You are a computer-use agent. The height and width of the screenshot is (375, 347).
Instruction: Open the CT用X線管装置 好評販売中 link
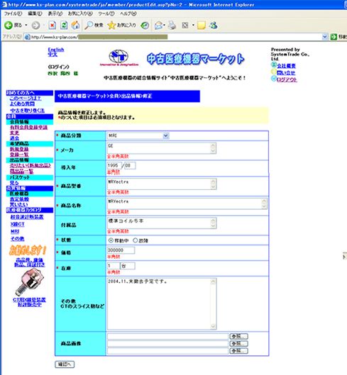coord(29,302)
